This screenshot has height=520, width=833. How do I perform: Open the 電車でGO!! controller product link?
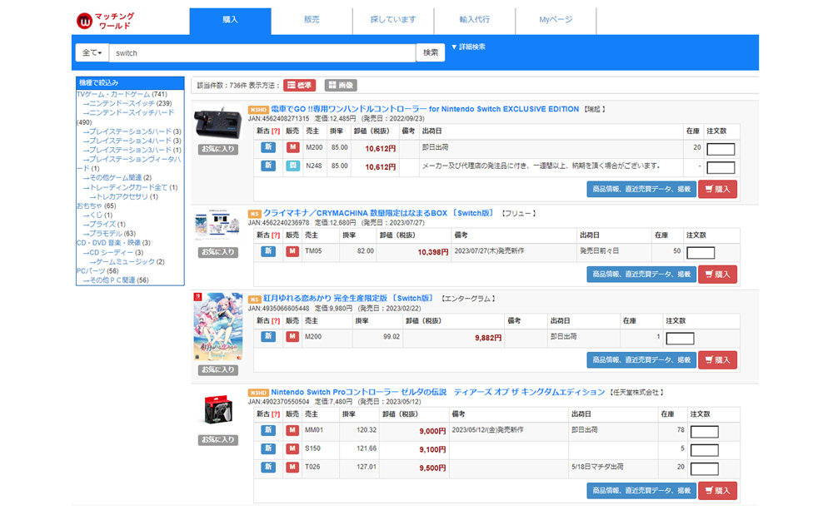point(425,109)
